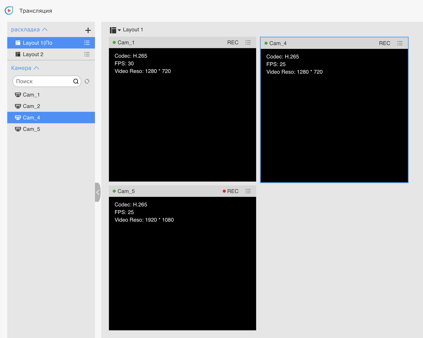Refresh the camera list
This screenshot has width=423, height=338.
click(87, 81)
